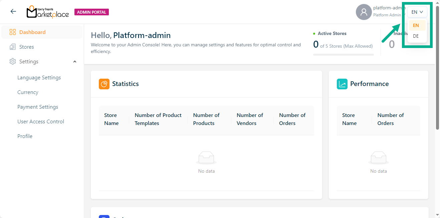
Task: Click the user avatar icon
Action: pyautogui.click(x=364, y=12)
